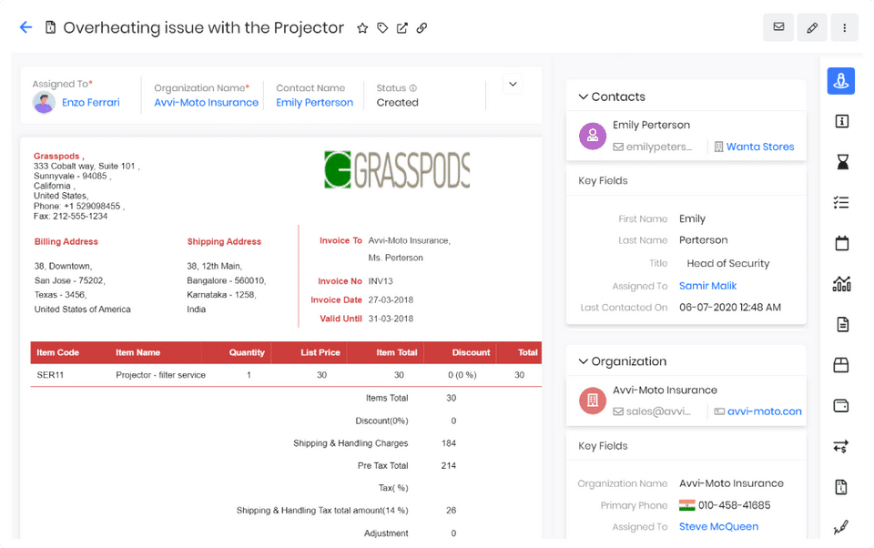Image resolution: width=874 pixels, height=548 pixels.
Task: Open Emily Perterson contact name link
Action: [x=314, y=103]
